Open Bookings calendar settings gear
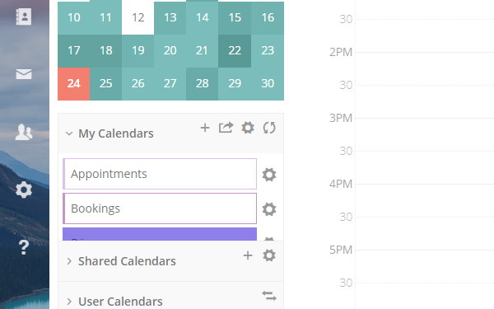494x309 pixels. click(269, 209)
